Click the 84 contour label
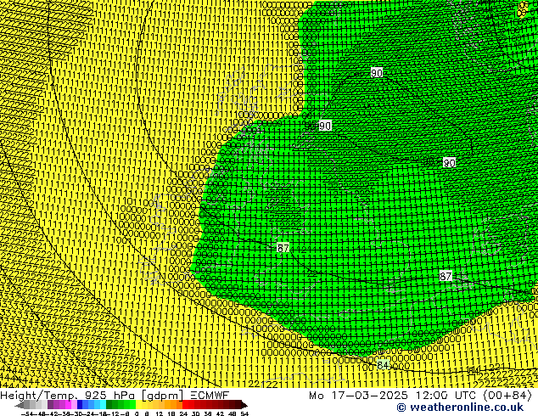538x416 pixels. pyautogui.click(x=383, y=365)
